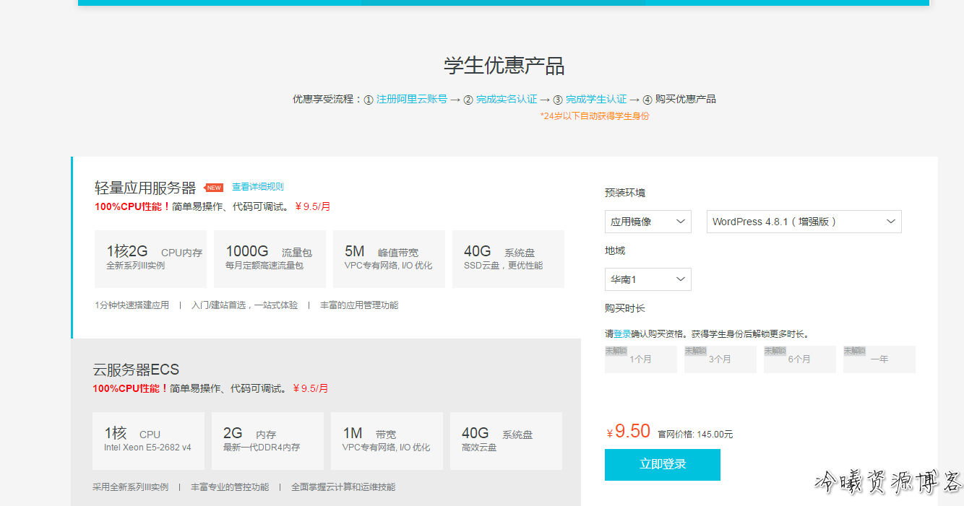
Task: Click the 丰富的应用管理功能 text
Action: pos(359,305)
